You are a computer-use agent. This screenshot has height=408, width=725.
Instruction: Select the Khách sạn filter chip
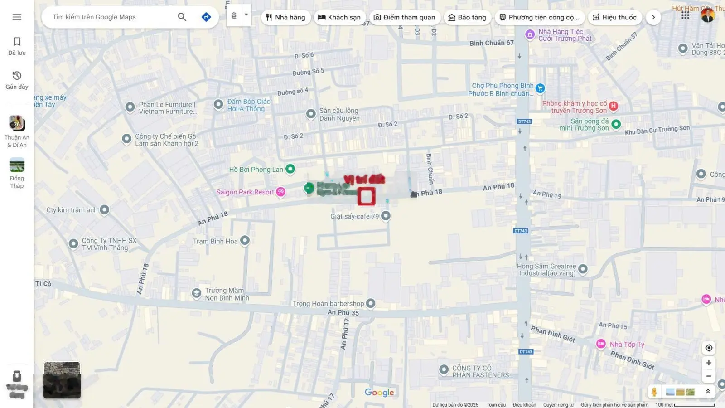[339, 17]
